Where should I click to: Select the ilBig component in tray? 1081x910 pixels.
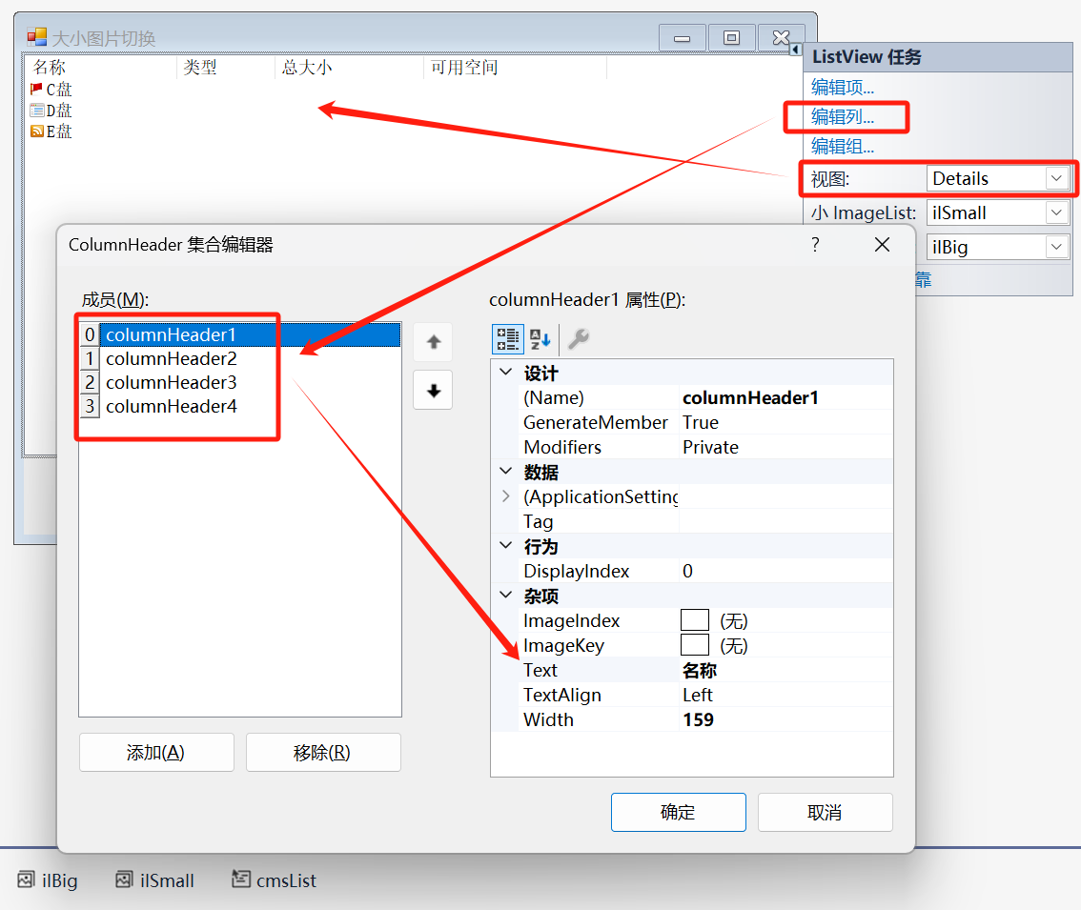click(48, 880)
